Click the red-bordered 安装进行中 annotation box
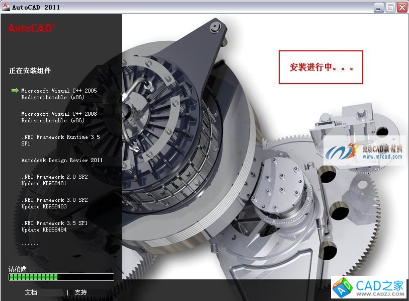Viewport: 409px width, 301px height. 320,67
